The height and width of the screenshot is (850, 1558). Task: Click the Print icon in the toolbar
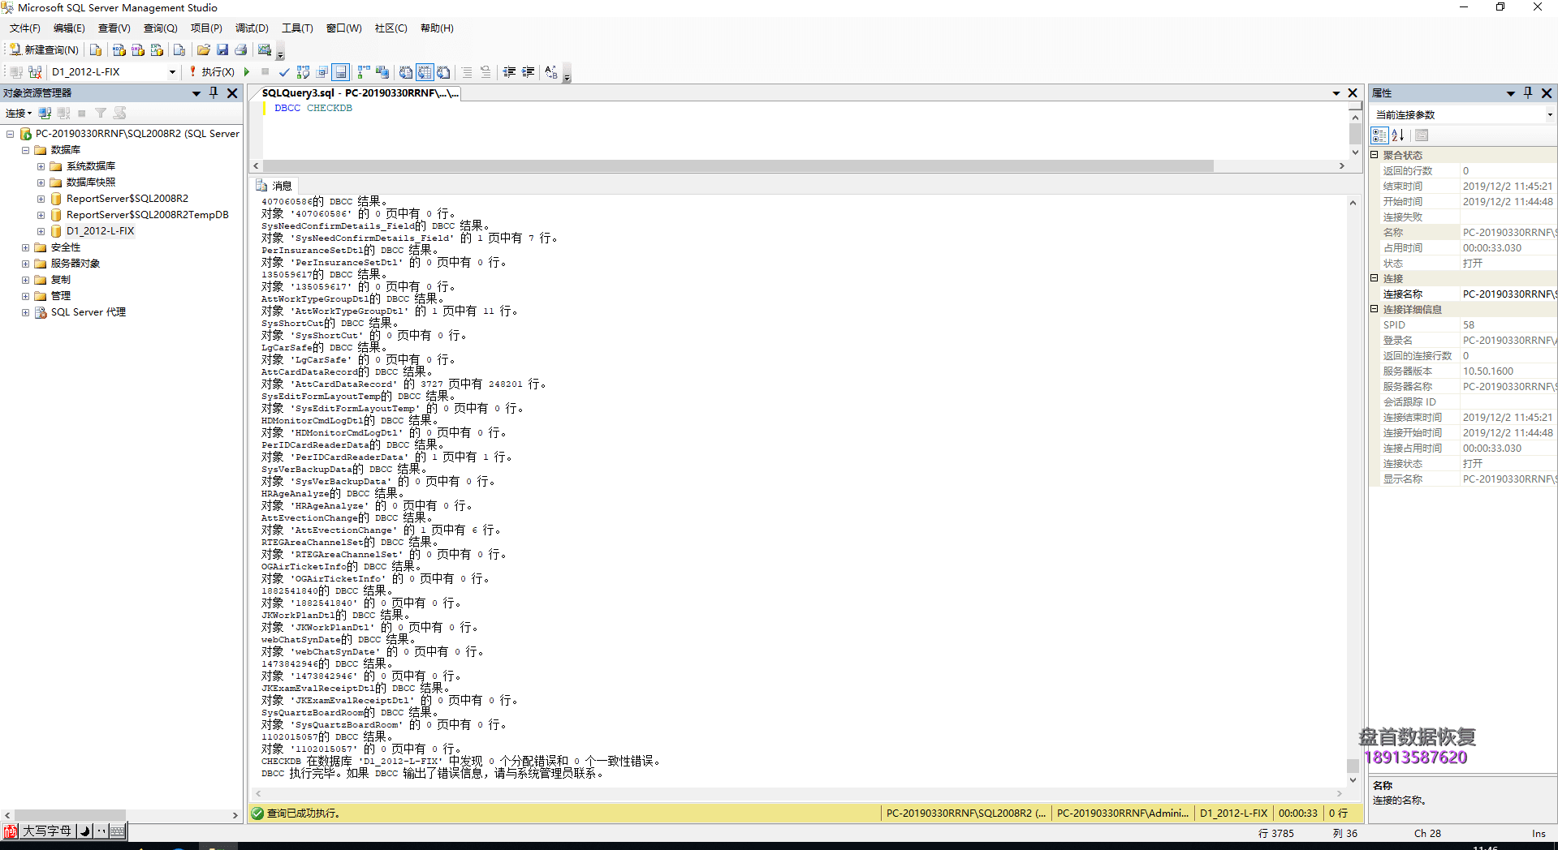pos(241,49)
